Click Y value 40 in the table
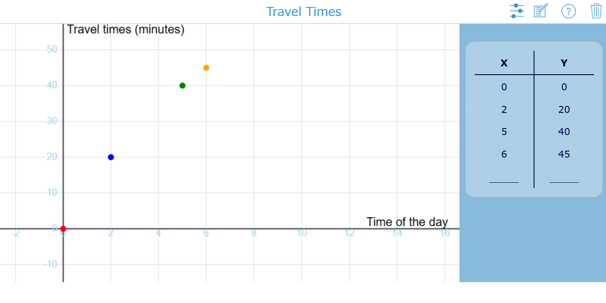Image resolution: width=606 pixels, height=303 pixels. tap(564, 132)
